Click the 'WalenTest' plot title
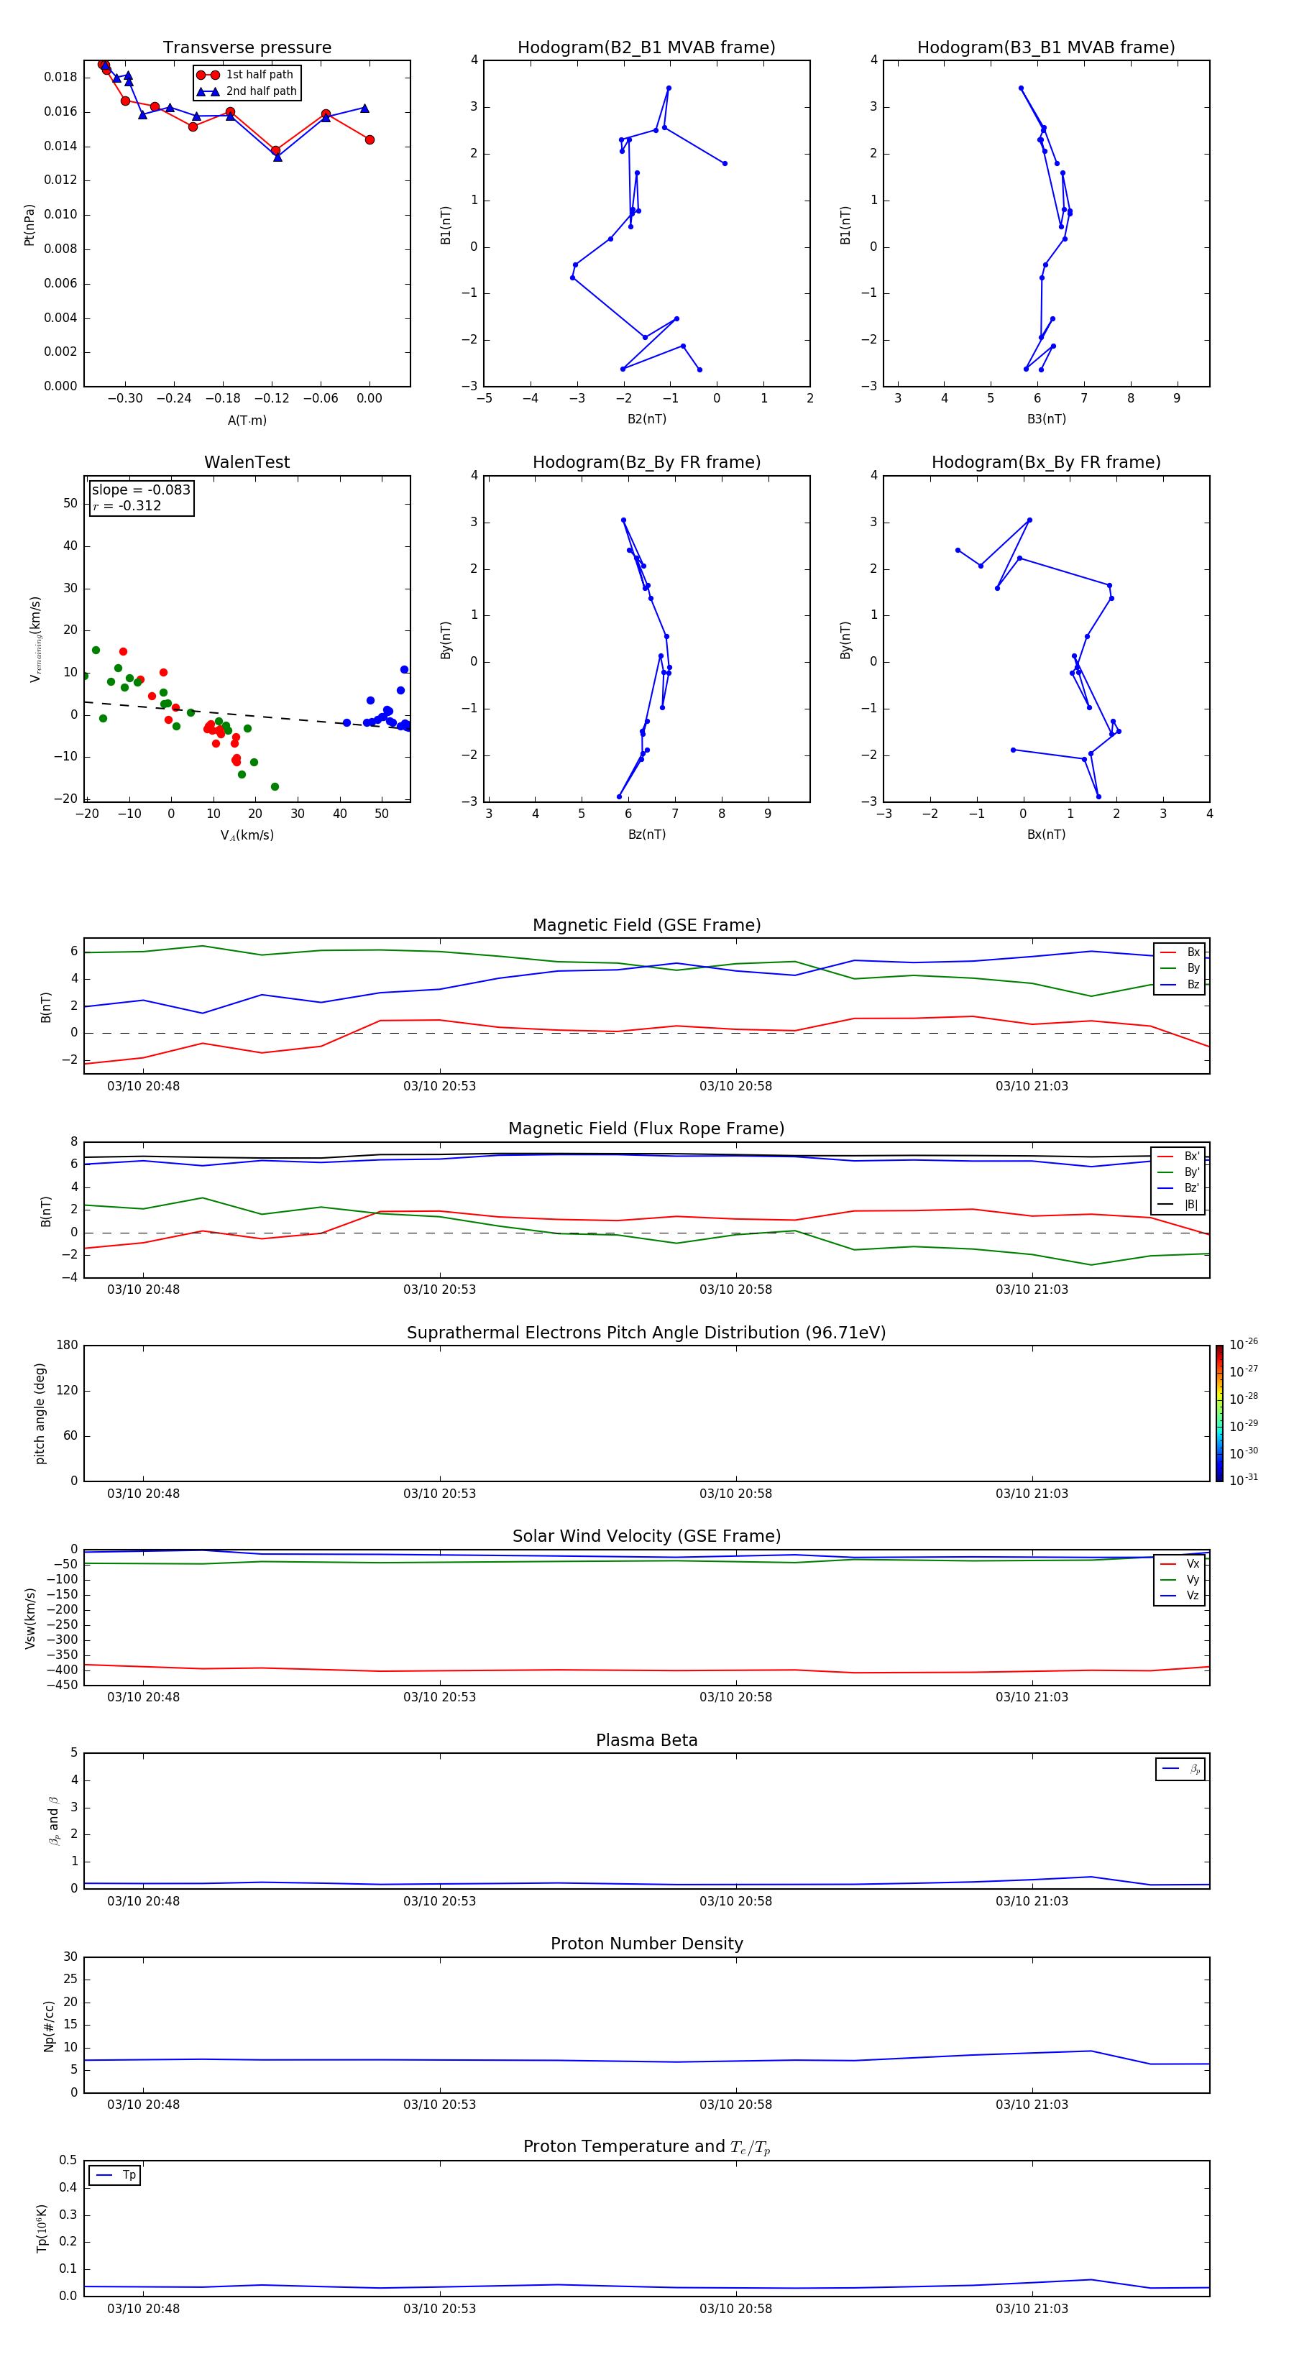This screenshot has width=1294, height=2372. (247, 462)
